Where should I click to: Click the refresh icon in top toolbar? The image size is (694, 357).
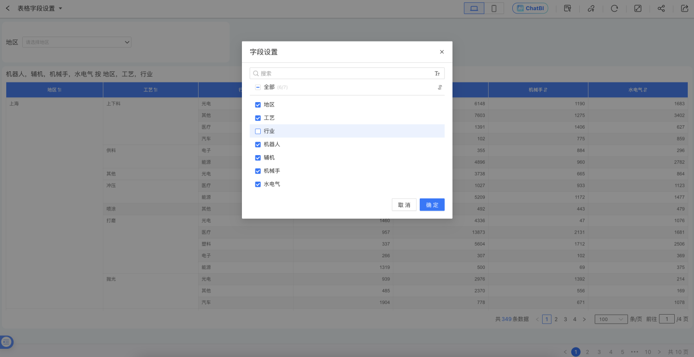coord(614,8)
